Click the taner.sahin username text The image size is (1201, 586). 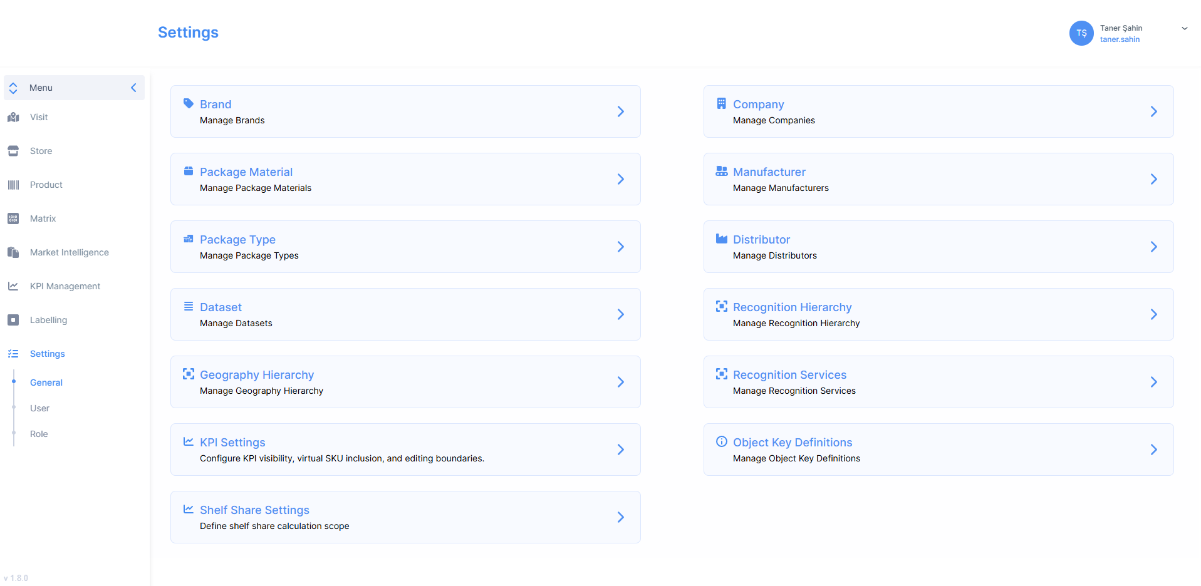point(1120,39)
